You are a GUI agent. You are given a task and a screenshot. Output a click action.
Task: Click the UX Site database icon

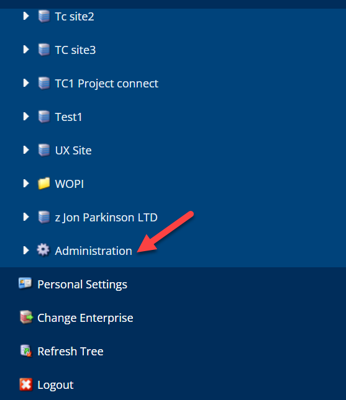tap(44, 150)
